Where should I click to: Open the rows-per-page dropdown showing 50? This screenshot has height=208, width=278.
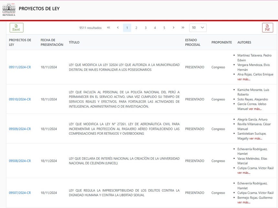click(198, 28)
